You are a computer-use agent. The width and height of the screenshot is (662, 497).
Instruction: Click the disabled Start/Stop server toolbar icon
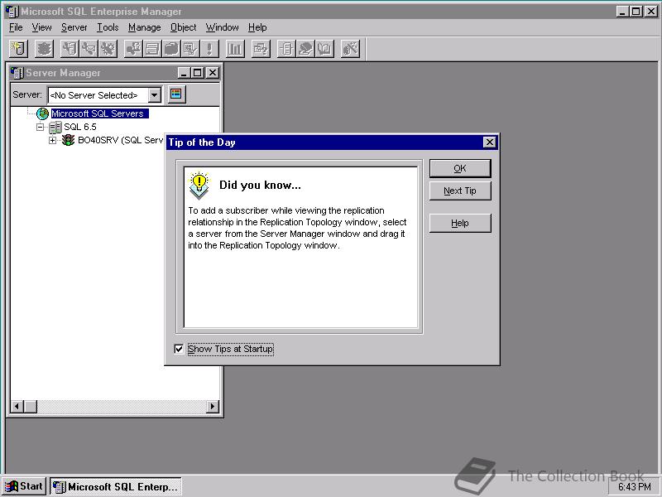[45, 49]
